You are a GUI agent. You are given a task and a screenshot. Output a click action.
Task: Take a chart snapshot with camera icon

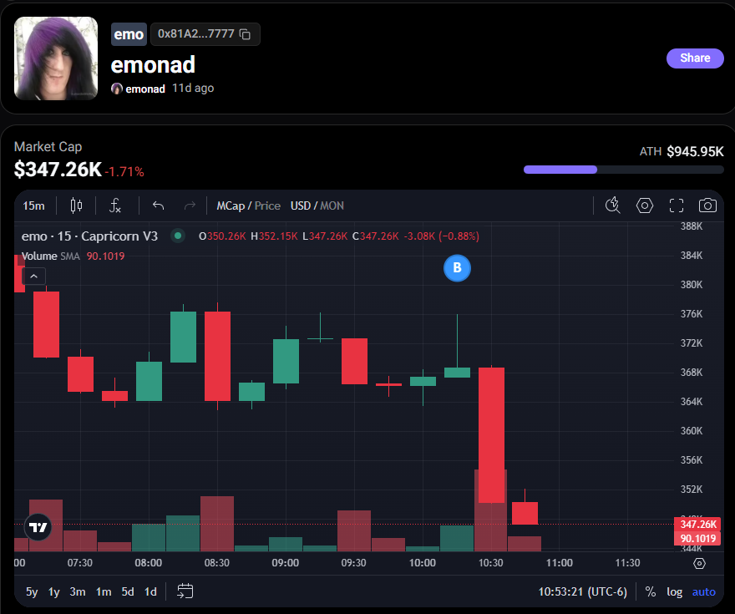coord(707,206)
